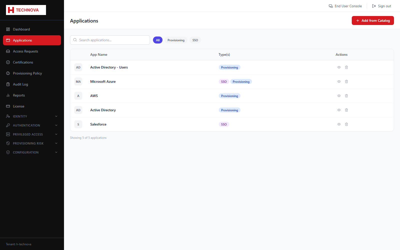The image size is (400, 250).
Task: Expand the Provisioning Risk section chevron
Action: [x=56, y=143]
